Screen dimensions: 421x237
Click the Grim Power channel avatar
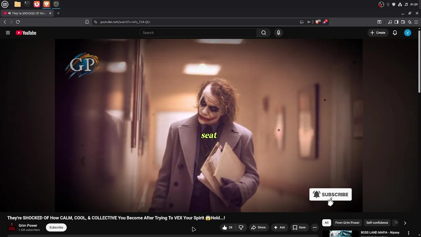tap(12, 227)
